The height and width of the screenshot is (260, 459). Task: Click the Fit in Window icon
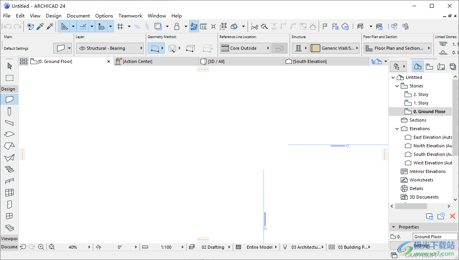click(52, 247)
